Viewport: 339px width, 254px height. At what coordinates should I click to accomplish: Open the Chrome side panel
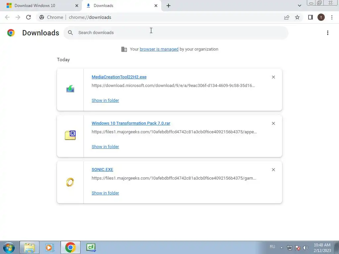coord(311,17)
